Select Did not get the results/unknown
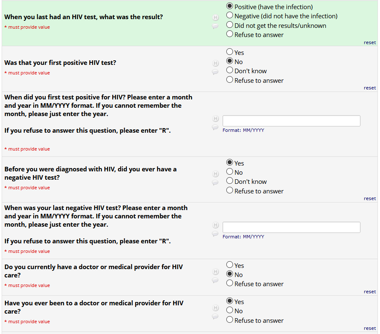 (x=230, y=25)
